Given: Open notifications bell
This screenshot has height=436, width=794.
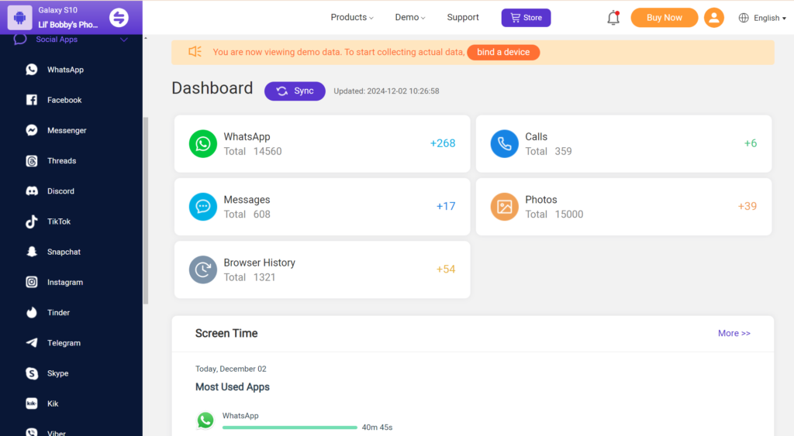Looking at the screenshot, I should click(x=613, y=18).
